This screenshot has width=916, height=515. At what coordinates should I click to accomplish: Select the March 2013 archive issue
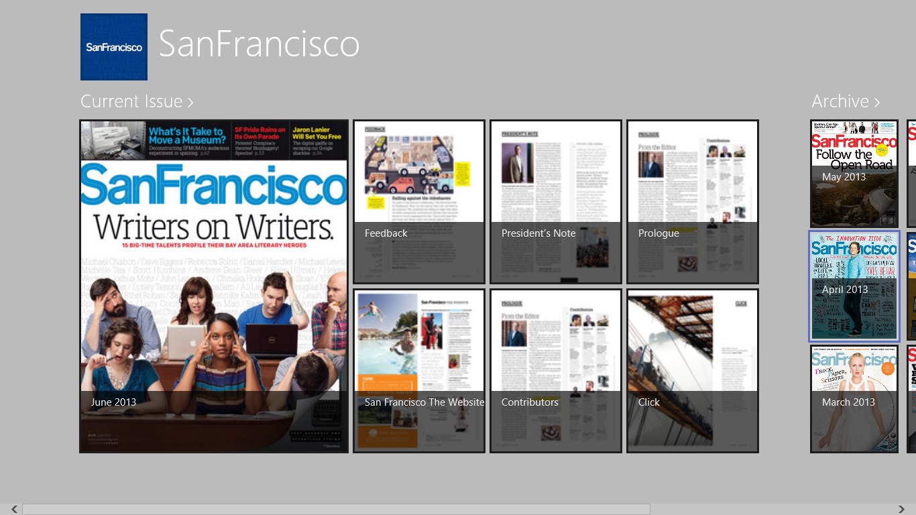[x=854, y=399]
